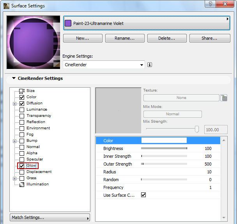Image resolution: width=237 pixels, height=224 pixels.
Task: Click the help question mark button
Action: click(x=210, y=4)
